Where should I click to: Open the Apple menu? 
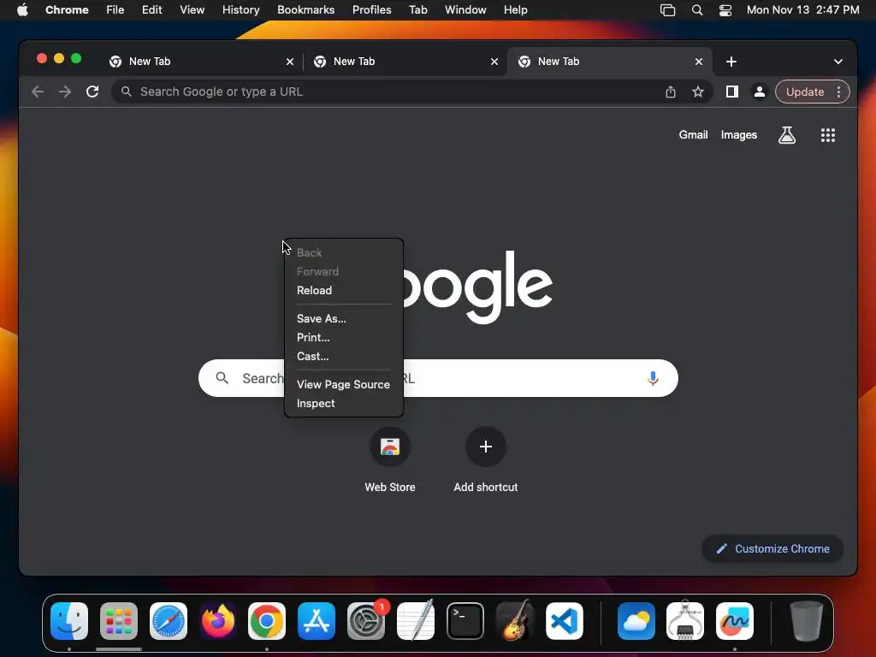click(22, 10)
